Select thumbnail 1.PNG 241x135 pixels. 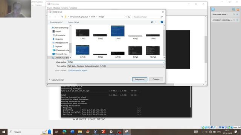coord(82,33)
